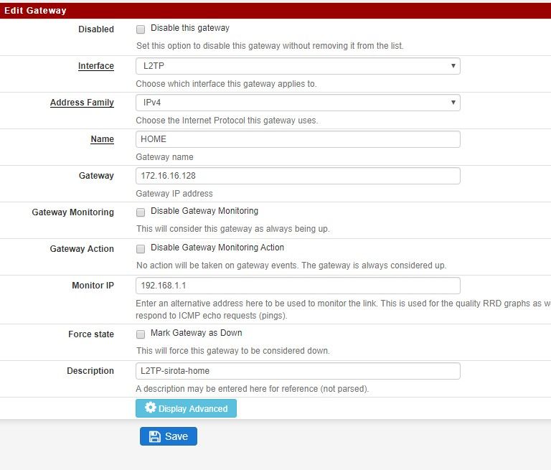Click 'No action will be taken on gateway events' text
The width and height of the screenshot is (551, 470).
[291, 265]
